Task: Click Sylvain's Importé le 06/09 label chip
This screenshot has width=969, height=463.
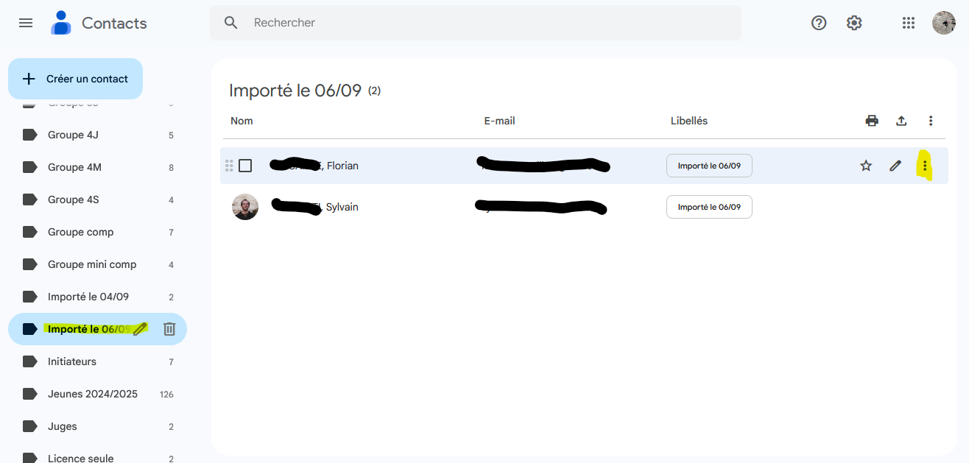Action: [708, 207]
